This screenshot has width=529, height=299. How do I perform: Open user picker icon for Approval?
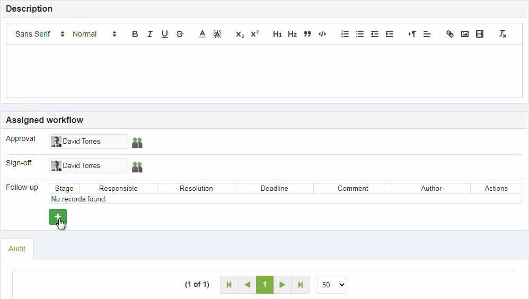[x=137, y=143]
